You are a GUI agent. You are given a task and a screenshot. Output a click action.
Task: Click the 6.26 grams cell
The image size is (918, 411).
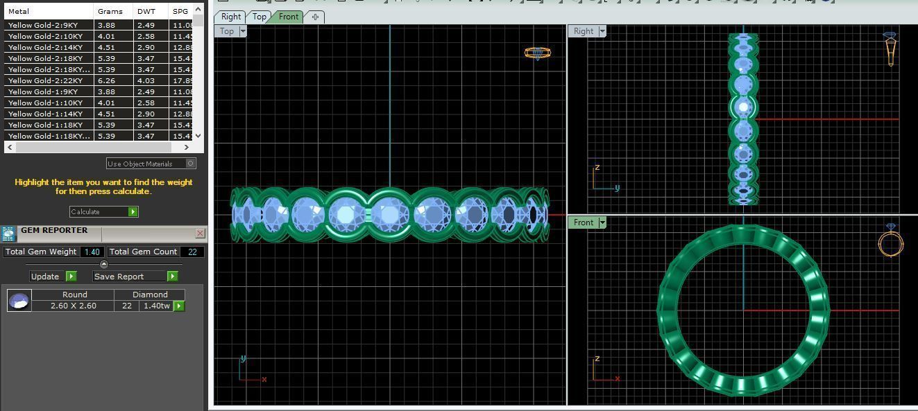point(113,80)
